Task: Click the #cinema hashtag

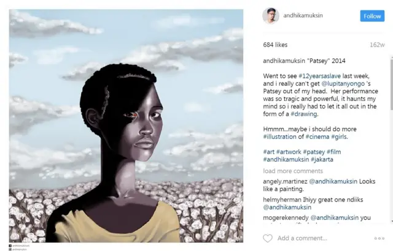Action: (317, 137)
